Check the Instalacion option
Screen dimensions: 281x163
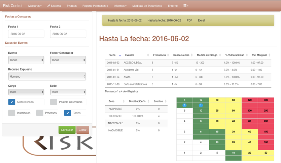click(12, 113)
